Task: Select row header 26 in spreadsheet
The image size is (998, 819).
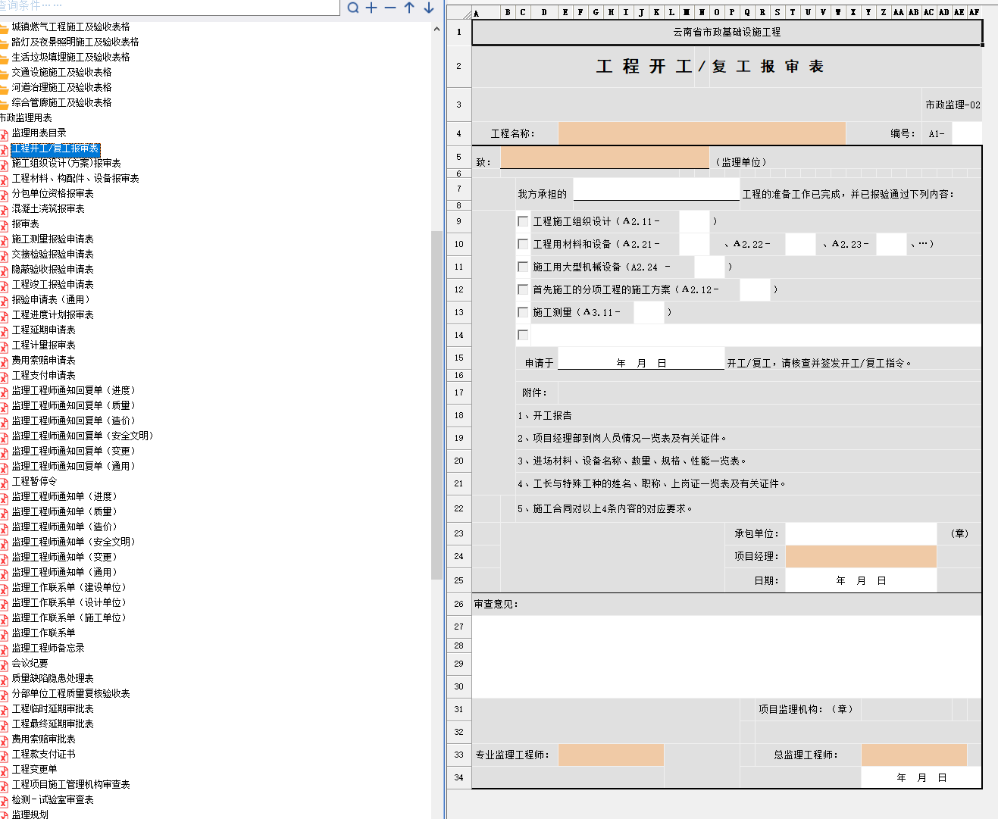Action: tap(458, 604)
